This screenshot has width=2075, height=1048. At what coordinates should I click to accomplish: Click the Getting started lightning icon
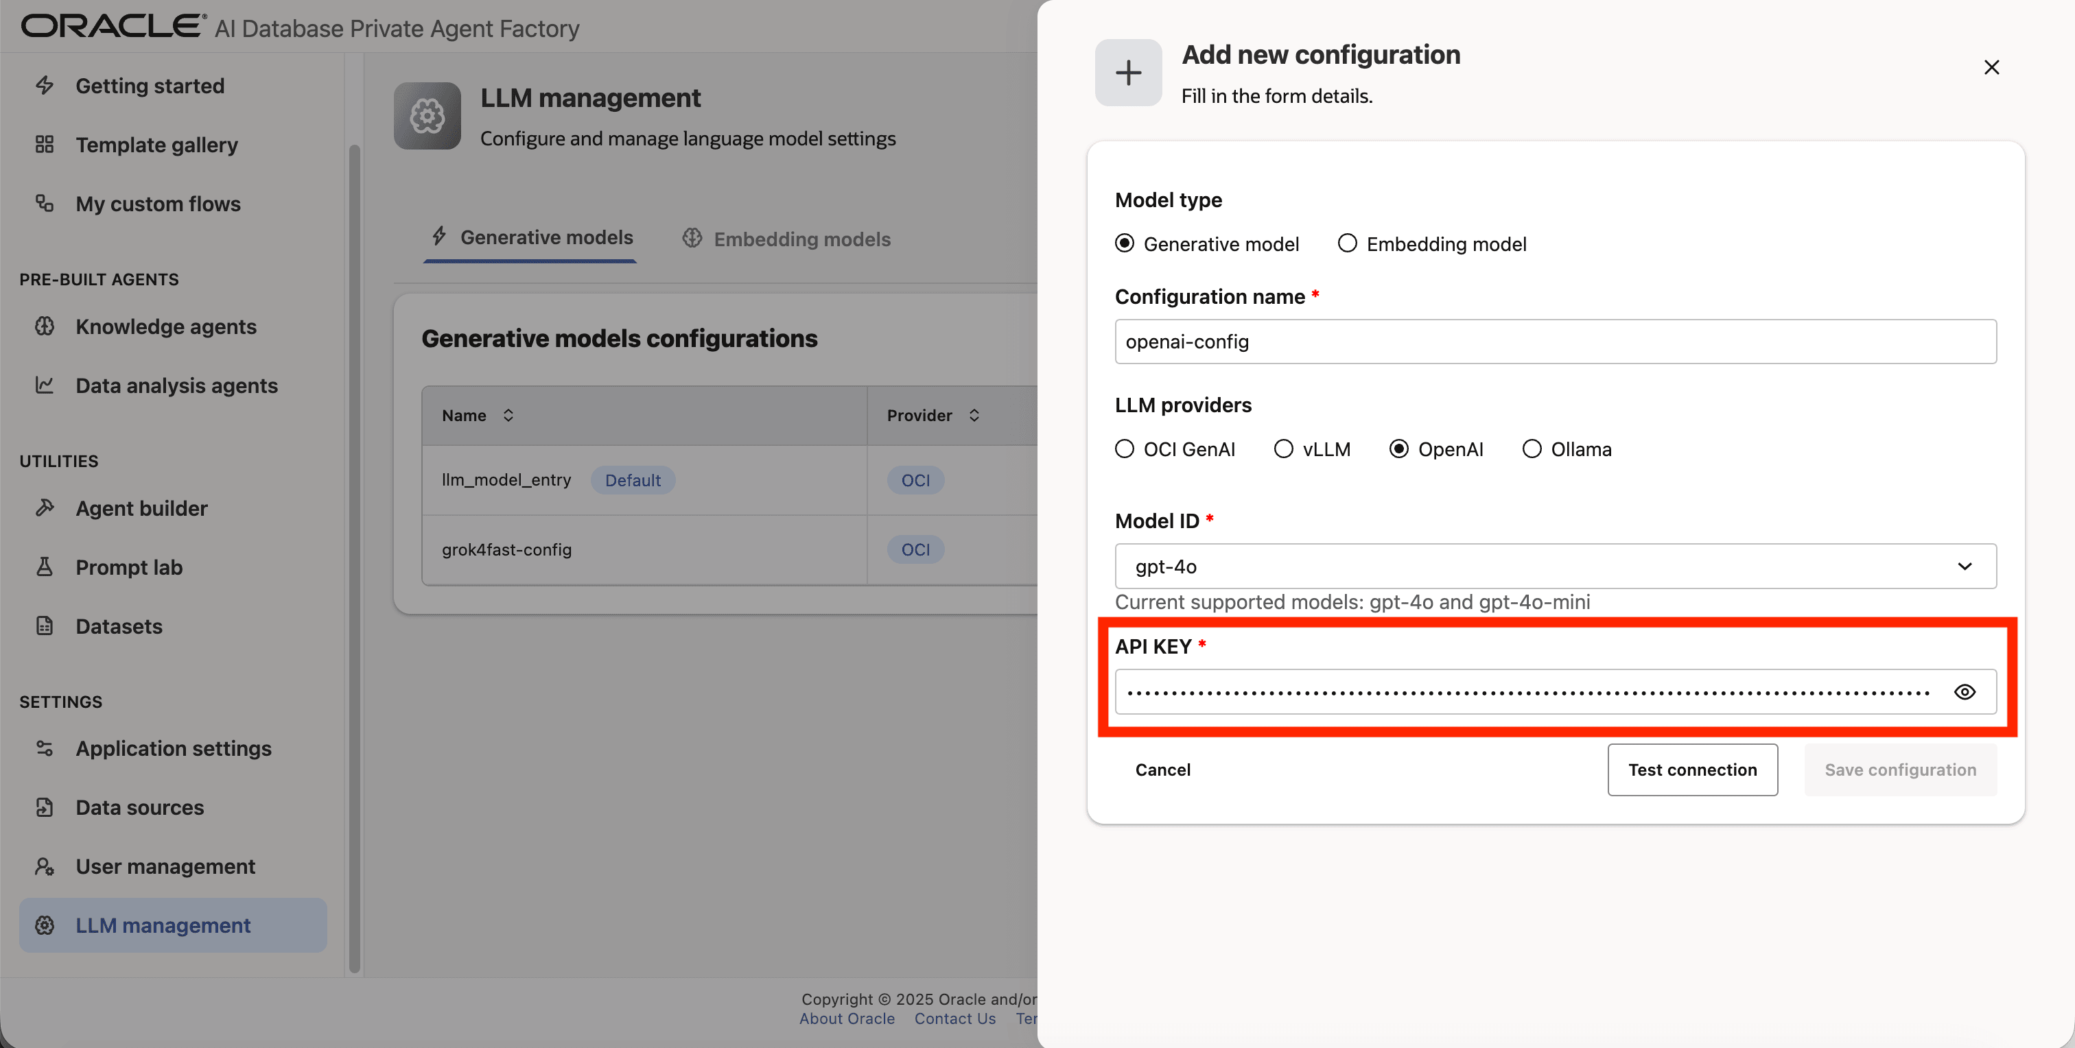pyautogui.click(x=45, y=85)
